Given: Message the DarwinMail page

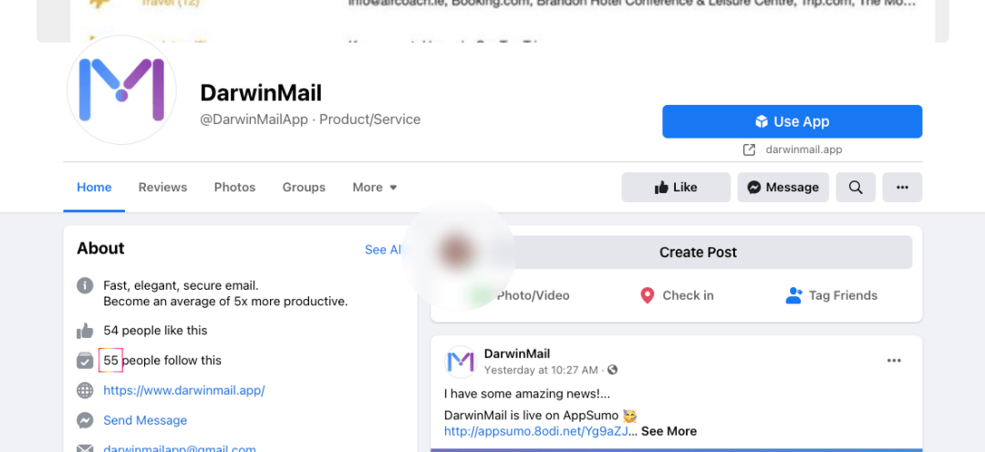Looking at the screenshot, I should tap(783, 187).
